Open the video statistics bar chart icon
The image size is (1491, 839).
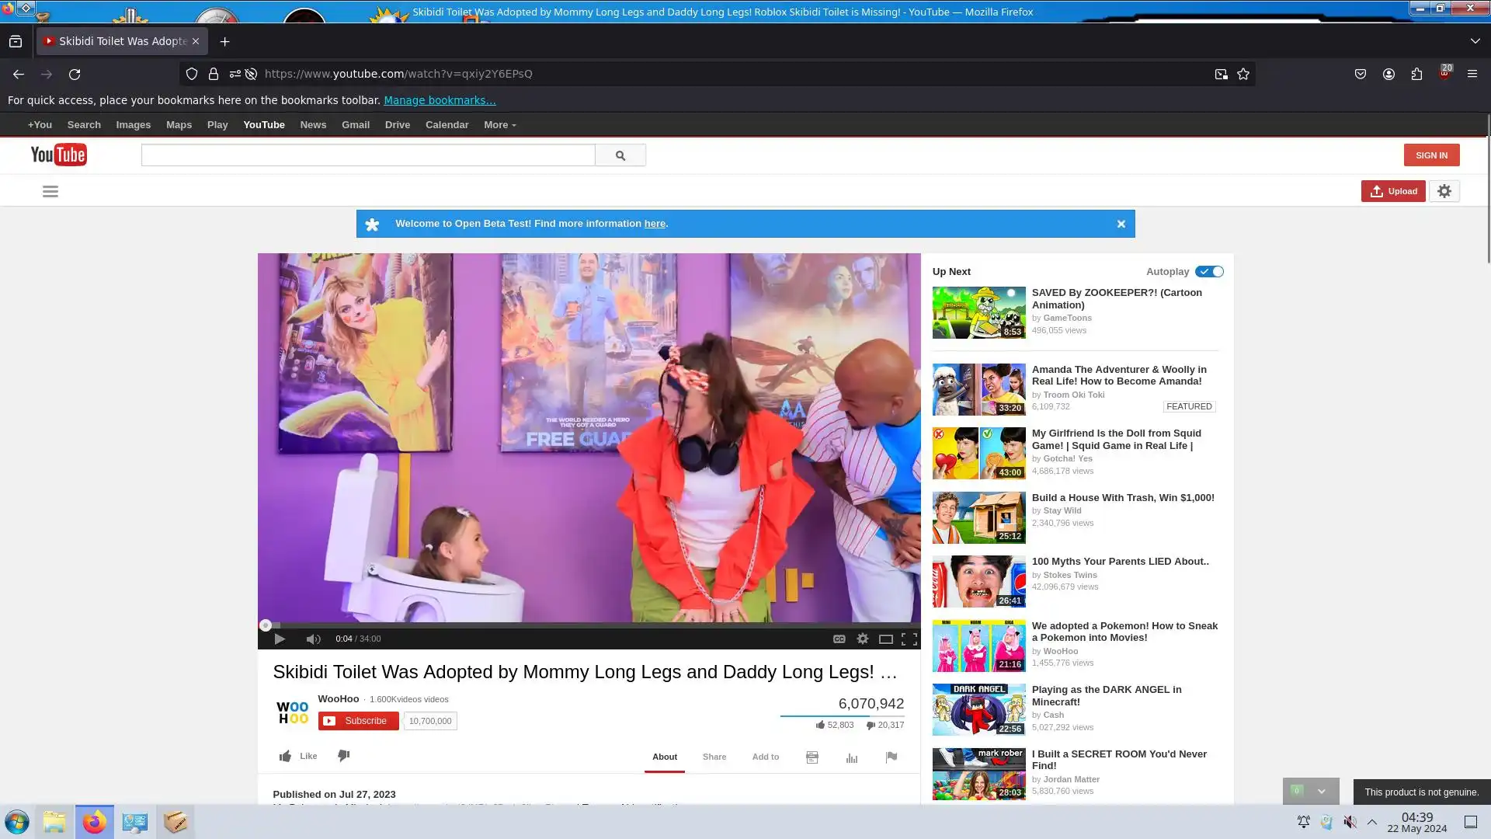(852, 757)
